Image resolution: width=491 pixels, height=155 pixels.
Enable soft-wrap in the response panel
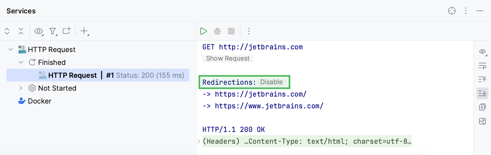[482, 66]
